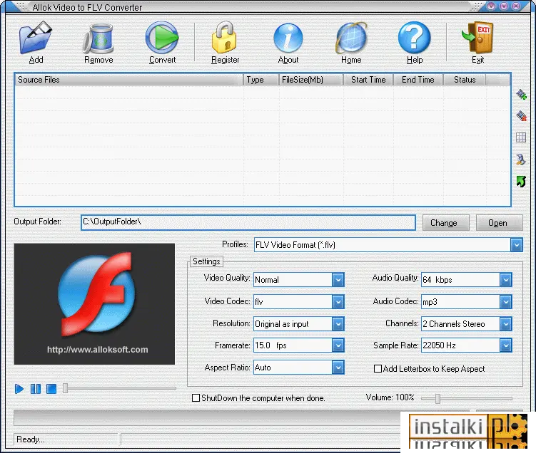
Task: Click the Add files folder icon
Action: [36, 38]
